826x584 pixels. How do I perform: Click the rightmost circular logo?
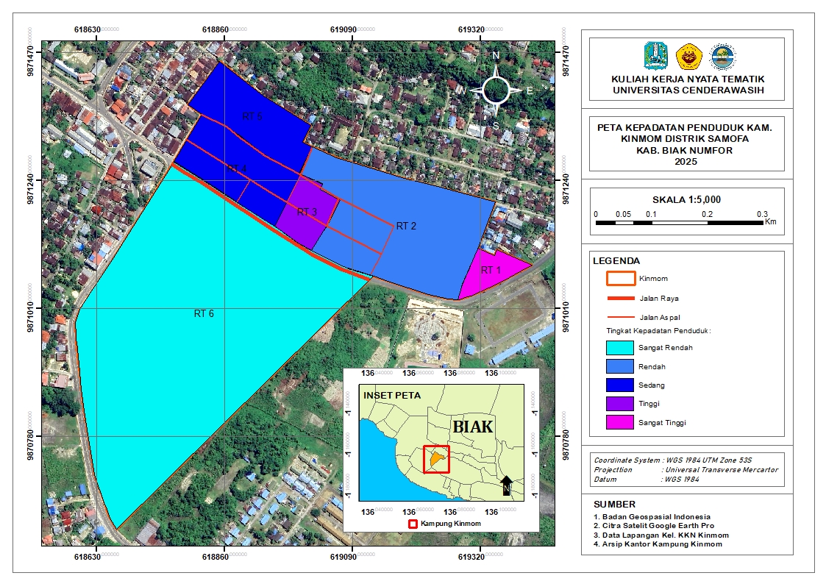[x=722, y=57]
